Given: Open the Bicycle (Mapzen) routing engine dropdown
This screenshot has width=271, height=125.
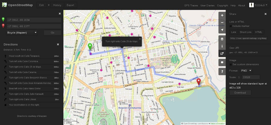Looking at the screenshot, I should coord(22,32).
